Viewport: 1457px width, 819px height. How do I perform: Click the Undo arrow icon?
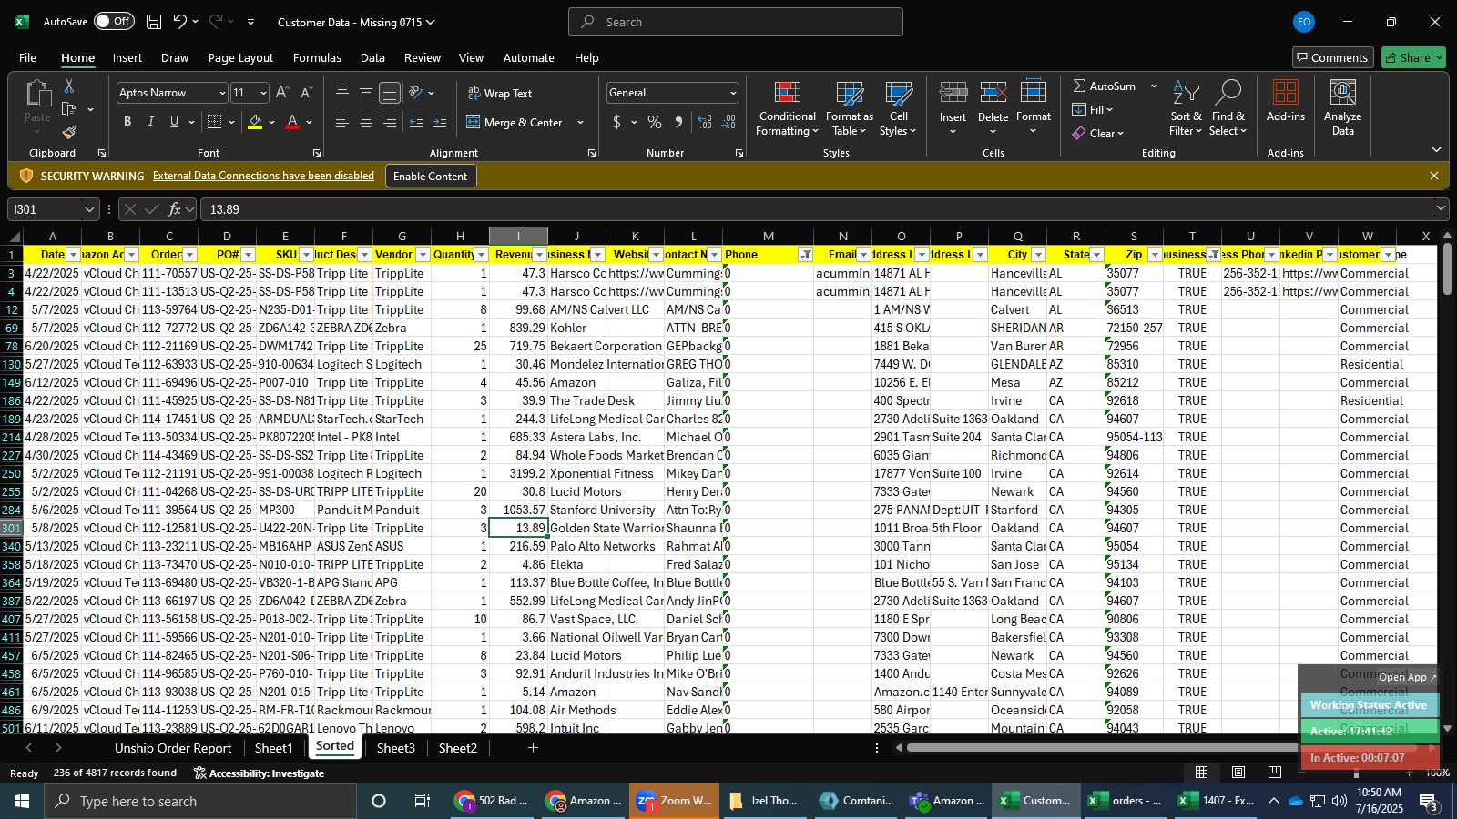[180, 22]
